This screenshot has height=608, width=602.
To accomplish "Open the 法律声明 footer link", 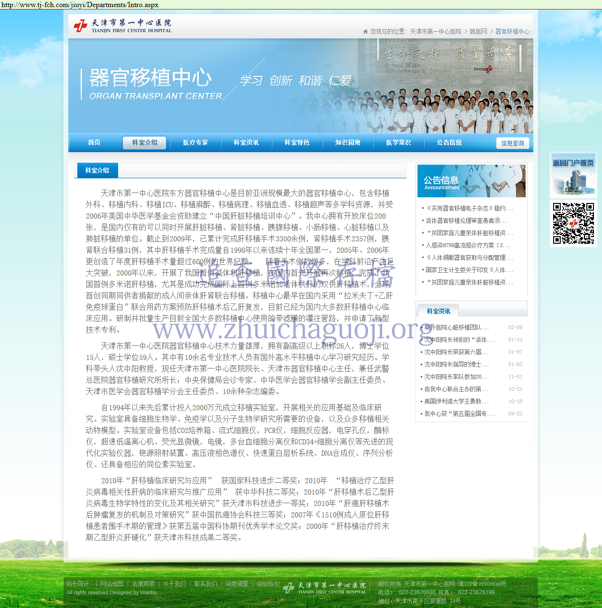I will [143, 584].
